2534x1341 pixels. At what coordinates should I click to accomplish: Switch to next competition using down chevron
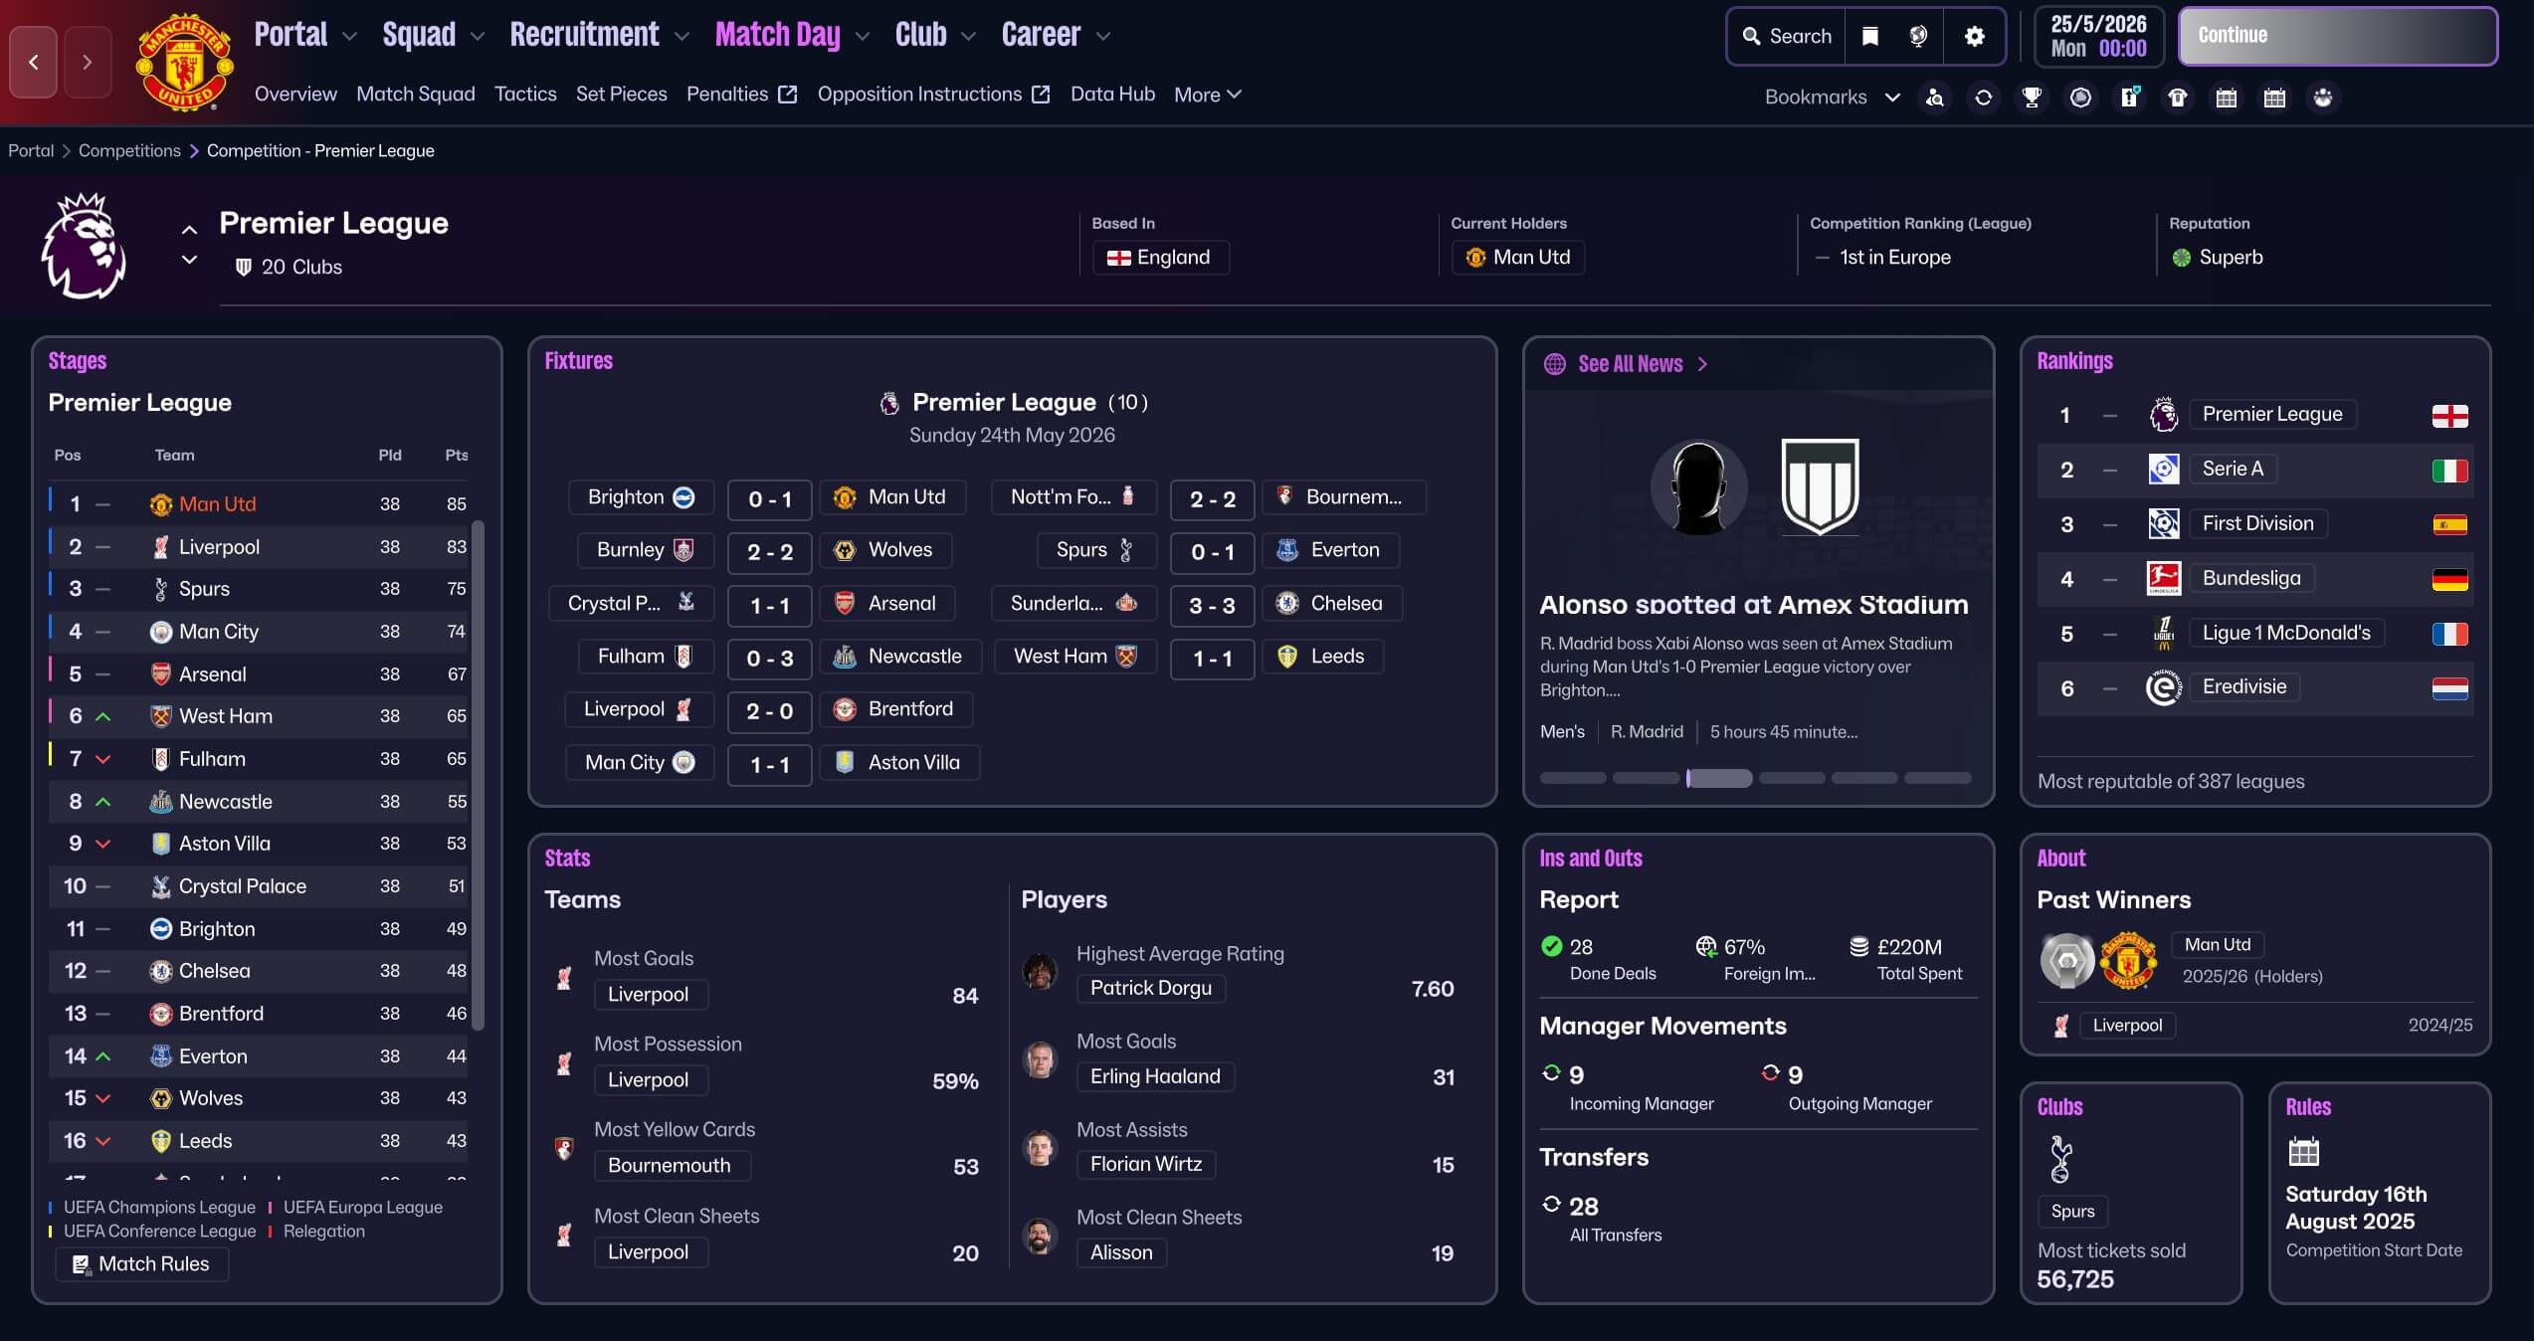[189, 261]
